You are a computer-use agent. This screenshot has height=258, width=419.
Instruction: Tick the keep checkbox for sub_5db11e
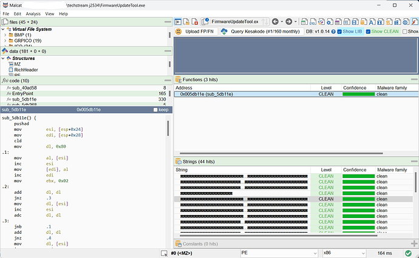pyautogui.click(x=155, y=110)
